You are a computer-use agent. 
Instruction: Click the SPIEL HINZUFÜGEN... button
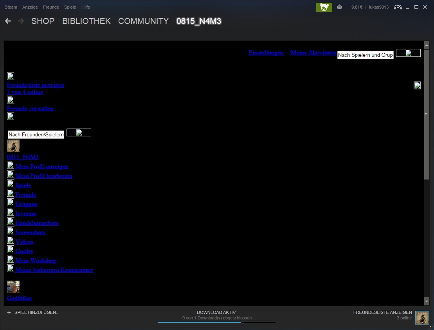pyautogui.click(x=33, y=312)
